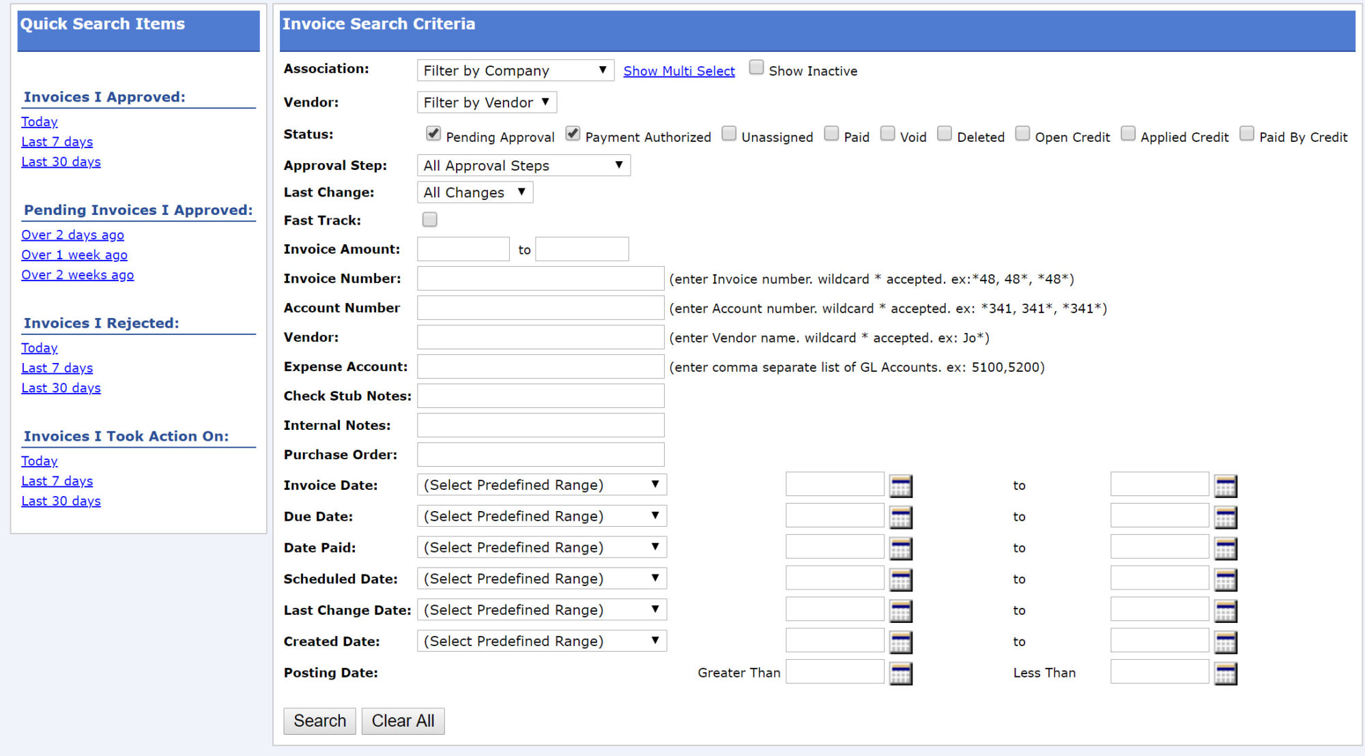Open calendar for Date Paid end field
The image size is (1365, 756).
point(1225,549)
